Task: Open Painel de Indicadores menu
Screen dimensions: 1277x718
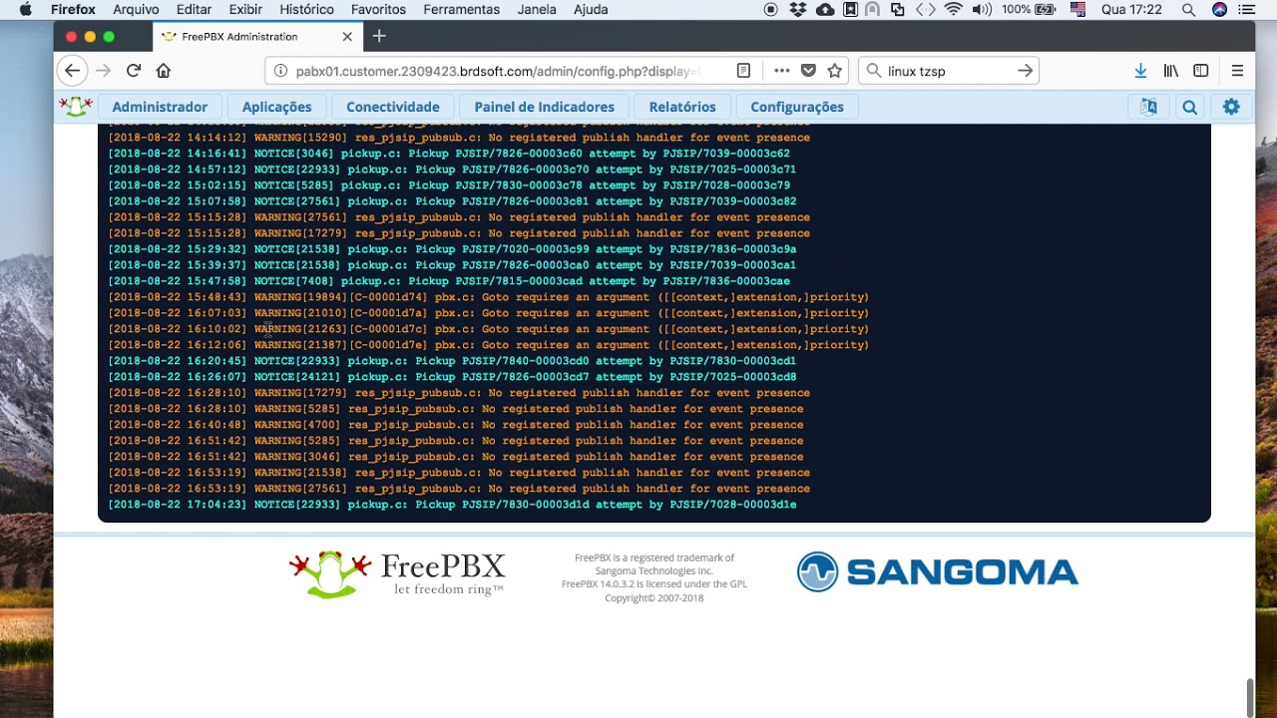Action: [x=544, y=107]
